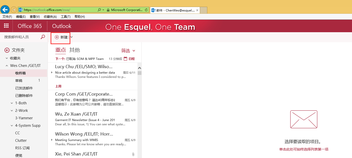352x158 pixels.
Task: Open the Xie, Pei Shan /GET/IT email
Action: point(93,154)
